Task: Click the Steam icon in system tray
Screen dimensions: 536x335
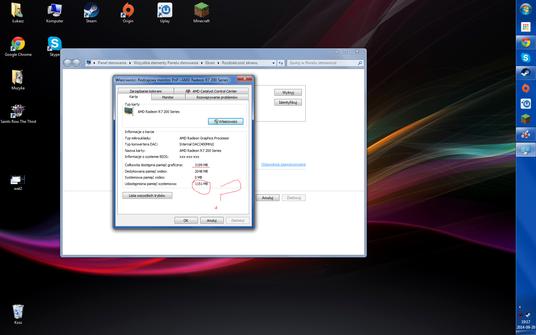Action: point(528,315)
